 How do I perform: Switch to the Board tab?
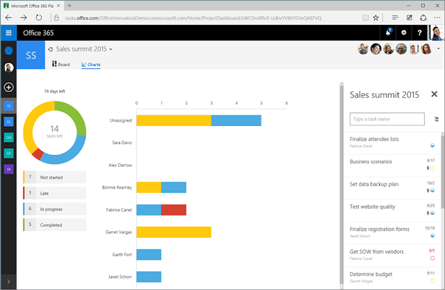tap(60, 65)
